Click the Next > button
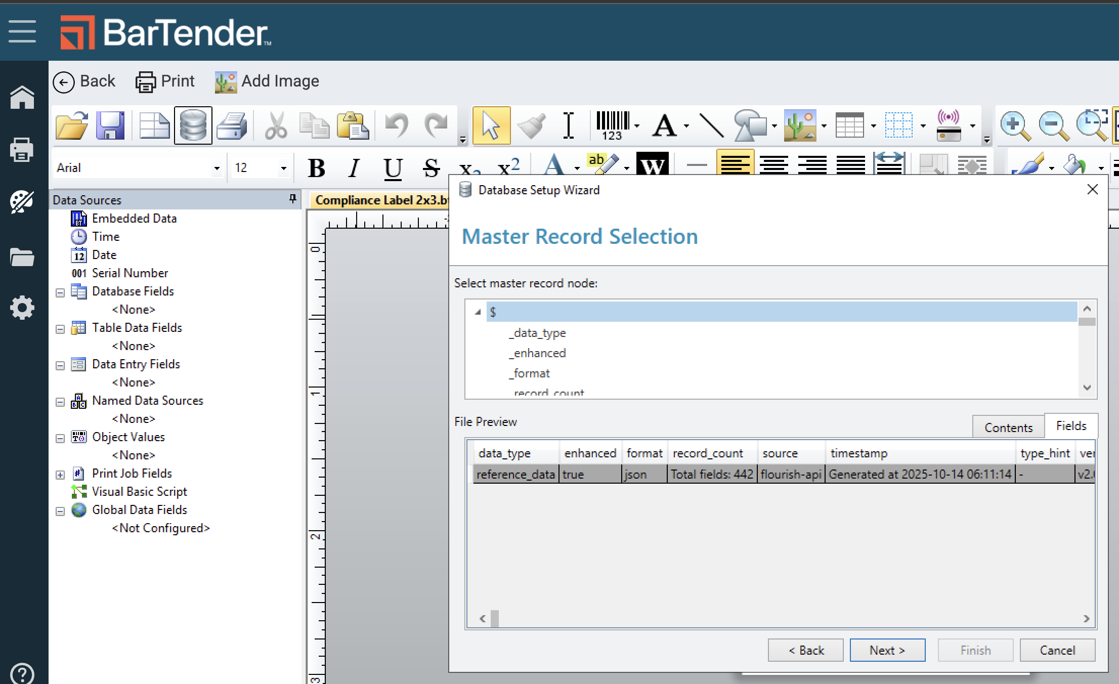This screenshot has height=684, width=1119. [x=887, y=650]
